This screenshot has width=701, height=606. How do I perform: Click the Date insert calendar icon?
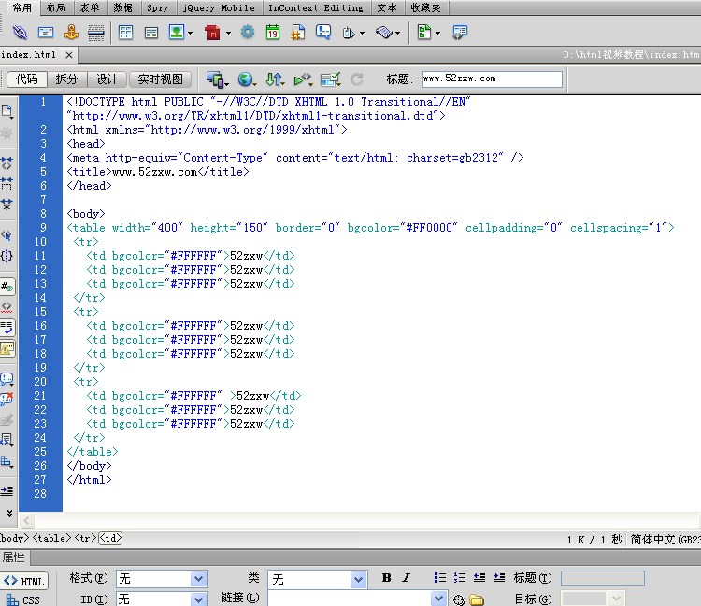pyautogui.click(x=273, y=33)
